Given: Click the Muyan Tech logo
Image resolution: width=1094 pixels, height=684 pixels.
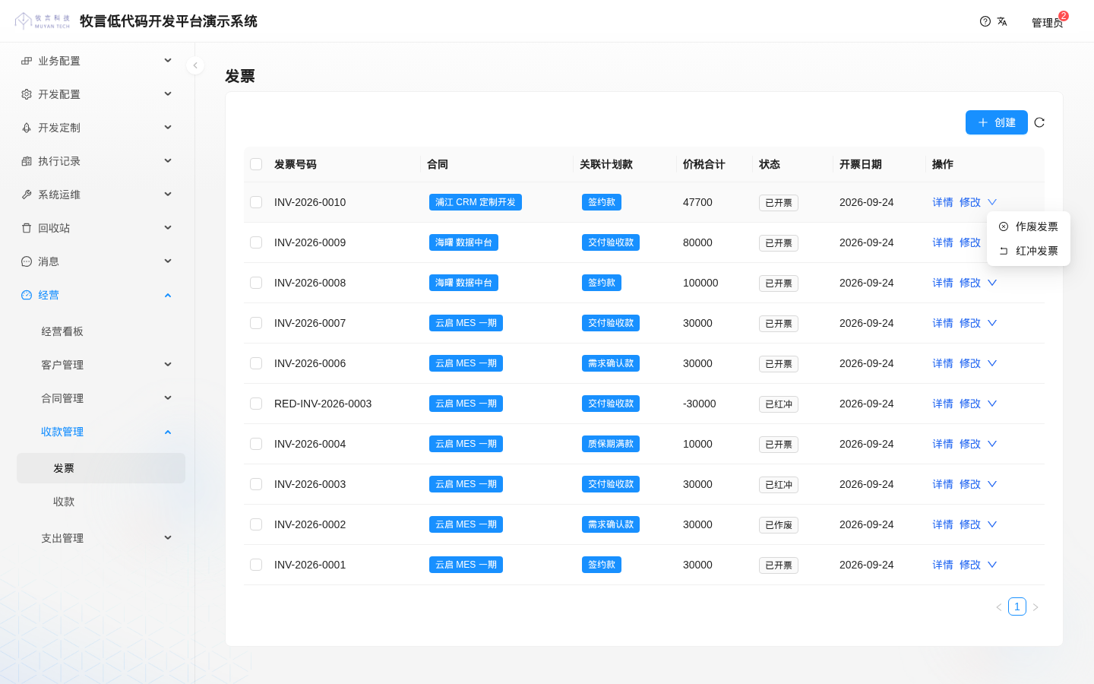Looking at the screenshot, I should (43, 21).
